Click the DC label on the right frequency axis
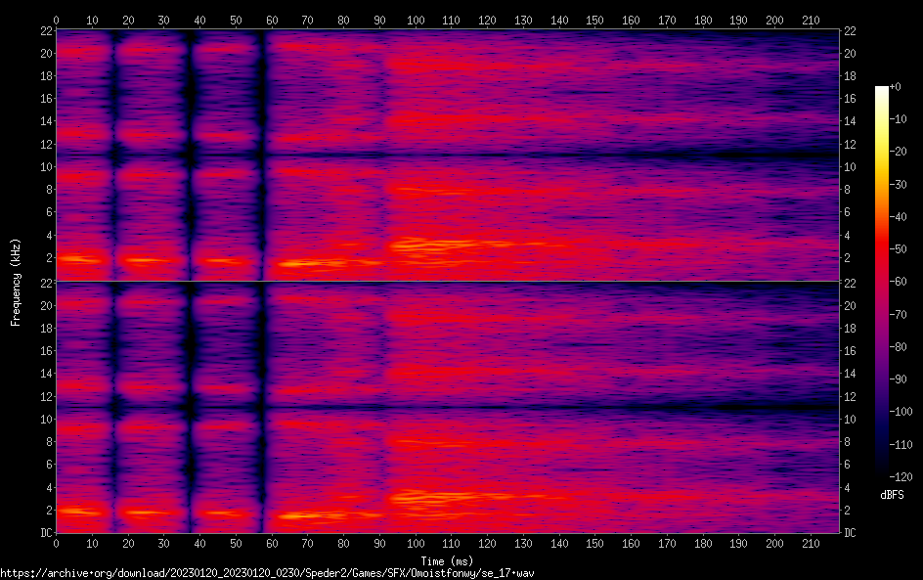 tap(851, 533)
